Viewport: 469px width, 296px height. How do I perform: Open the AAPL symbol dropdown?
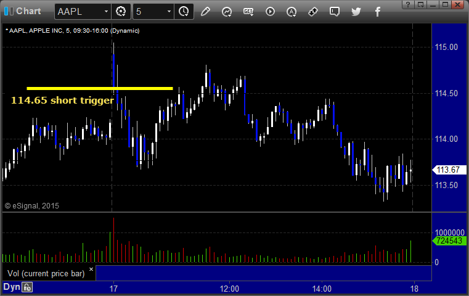tap(106, 11)
